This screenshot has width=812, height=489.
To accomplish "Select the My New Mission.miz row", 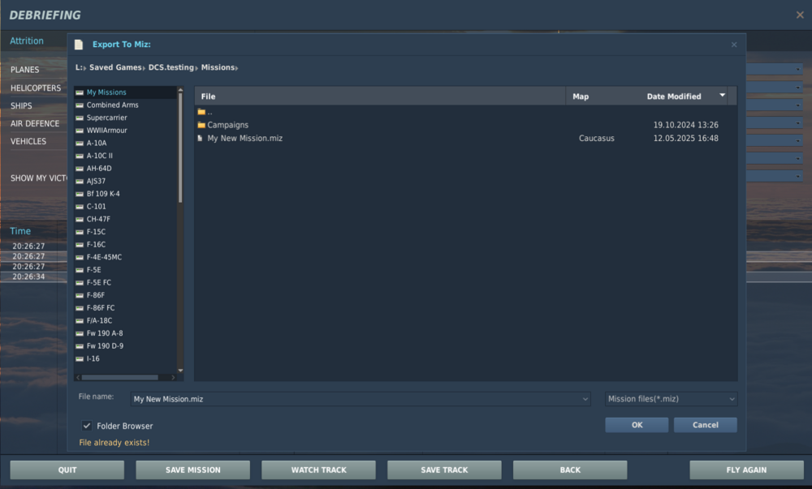I will (465, 139).
